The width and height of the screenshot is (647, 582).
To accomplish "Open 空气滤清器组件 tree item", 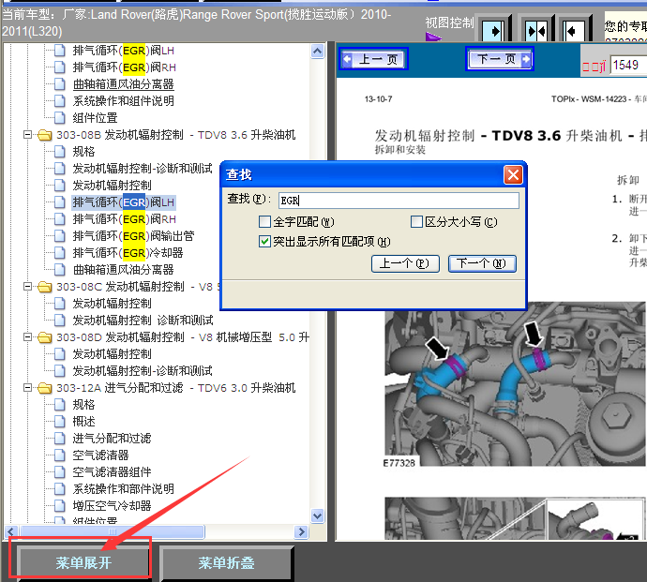I will point(112,472).
